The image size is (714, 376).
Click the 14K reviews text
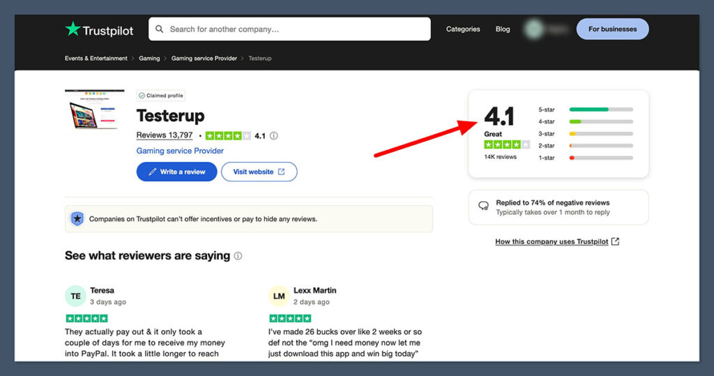point(500,157)
